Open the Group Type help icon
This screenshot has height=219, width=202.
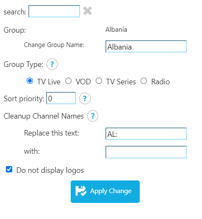point(52,64)
